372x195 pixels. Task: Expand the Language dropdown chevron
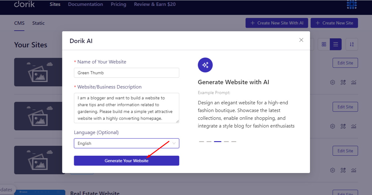(x=174, y=143)
